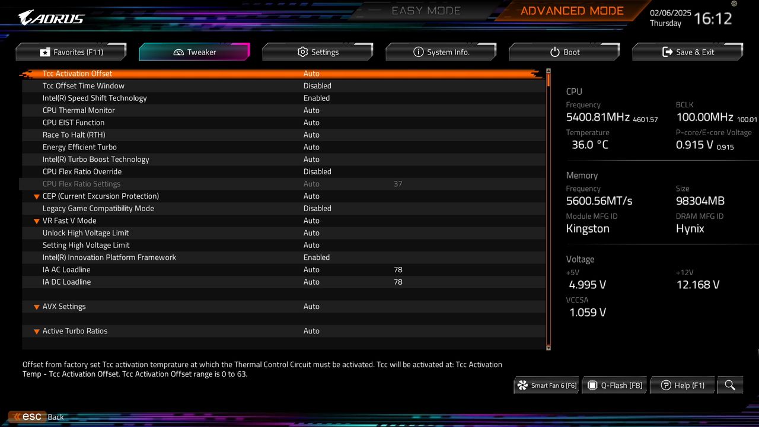The width and height of the screenshot is (759, 427).
Task: Toggle Intel(R) Innovation Platform Framework Enabled value
Action: [x=317, y=257]
